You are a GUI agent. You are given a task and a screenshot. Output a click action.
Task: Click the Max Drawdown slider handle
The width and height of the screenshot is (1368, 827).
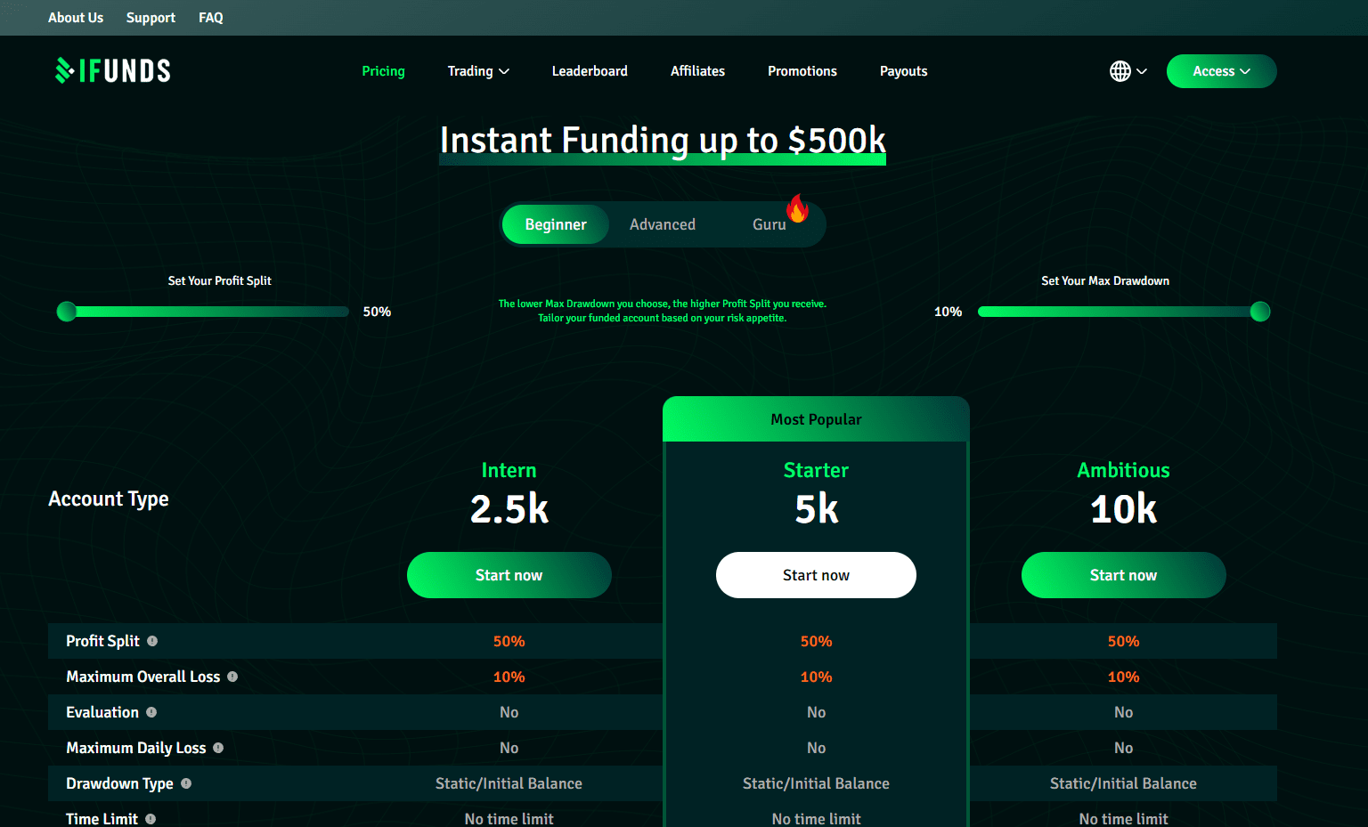point(1259,312)
